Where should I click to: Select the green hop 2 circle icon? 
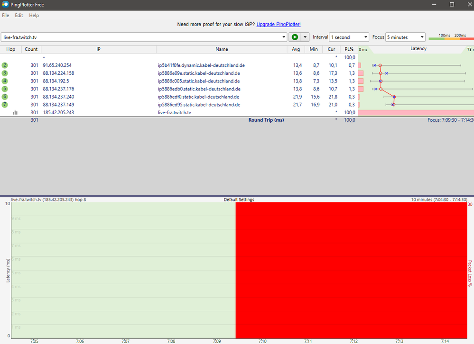5,65
